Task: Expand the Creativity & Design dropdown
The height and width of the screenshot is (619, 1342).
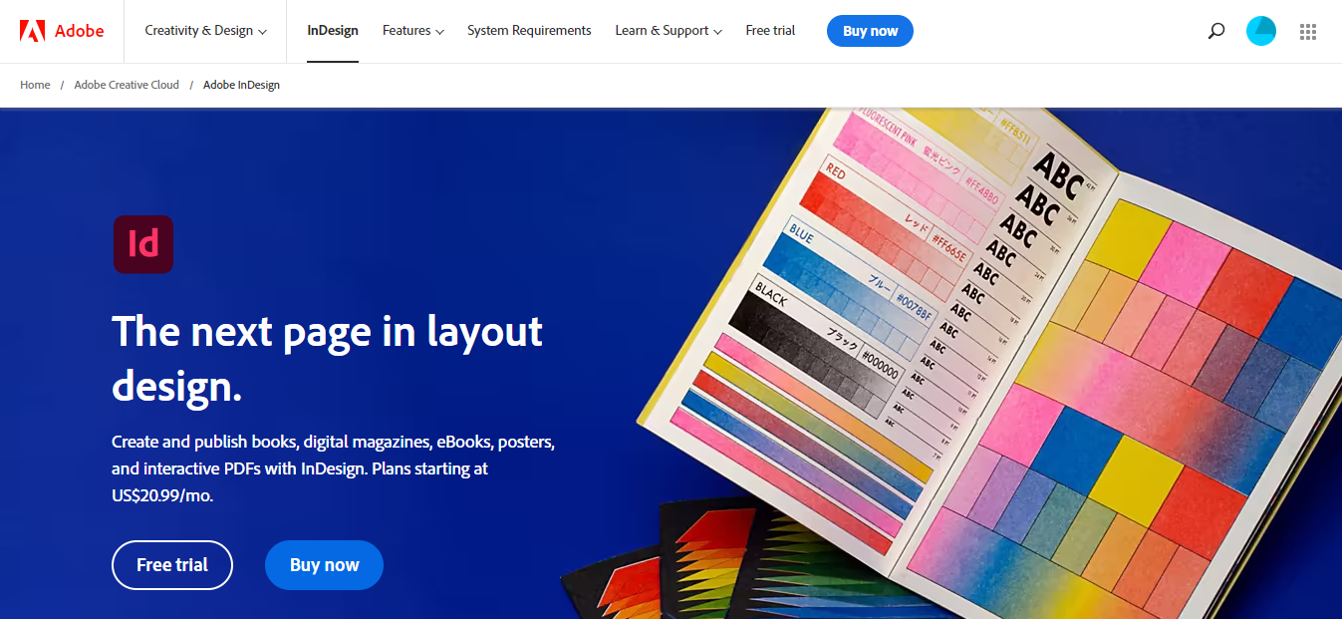Action: [x=205, y=30]
